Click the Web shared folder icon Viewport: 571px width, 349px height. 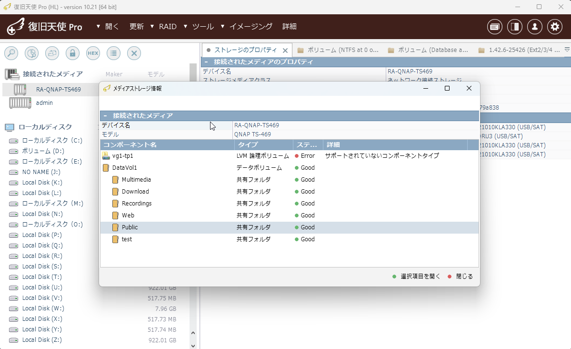coord(115,216)
